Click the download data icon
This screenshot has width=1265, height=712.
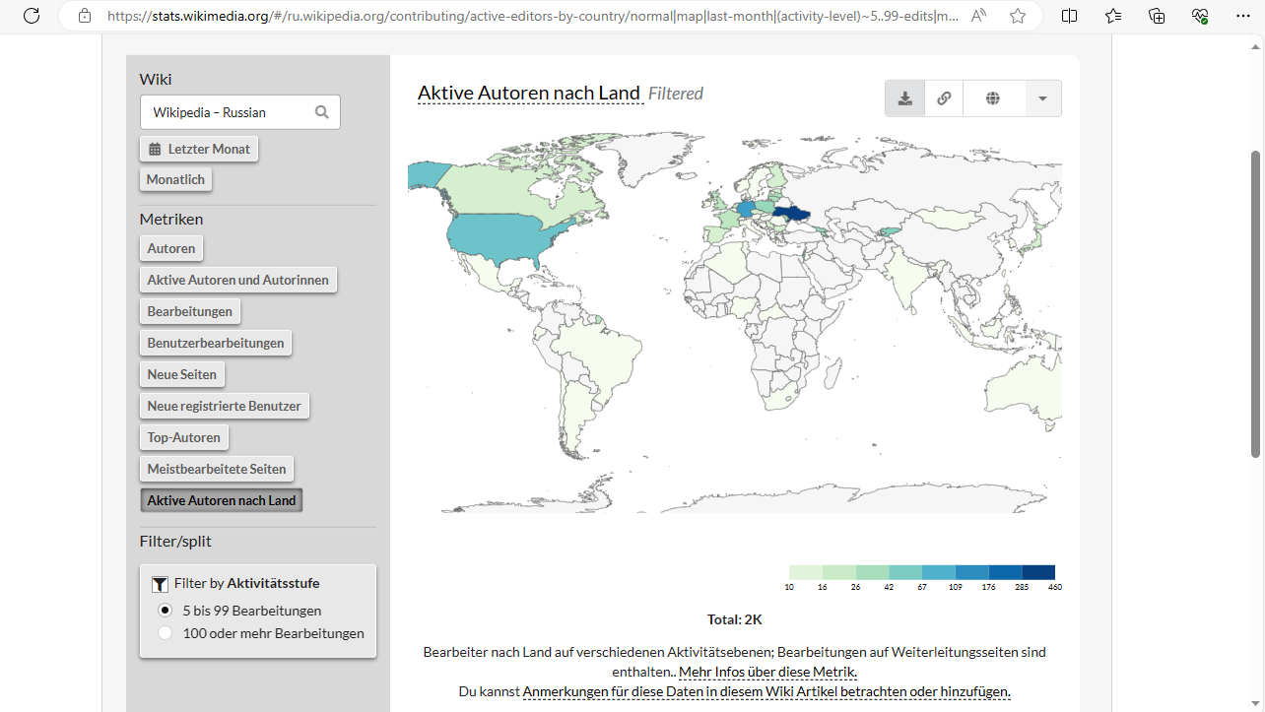[x=905, y=98]
